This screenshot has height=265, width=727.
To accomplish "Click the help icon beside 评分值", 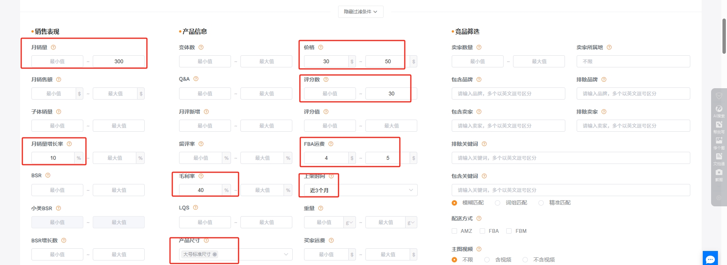I will point(326,112).
